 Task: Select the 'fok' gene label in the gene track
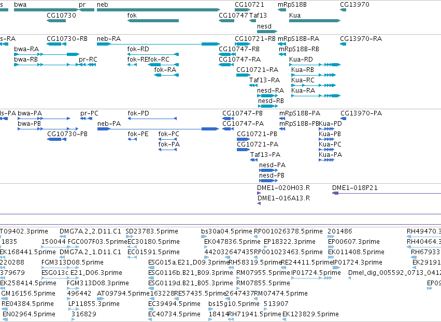pos(132,16)
